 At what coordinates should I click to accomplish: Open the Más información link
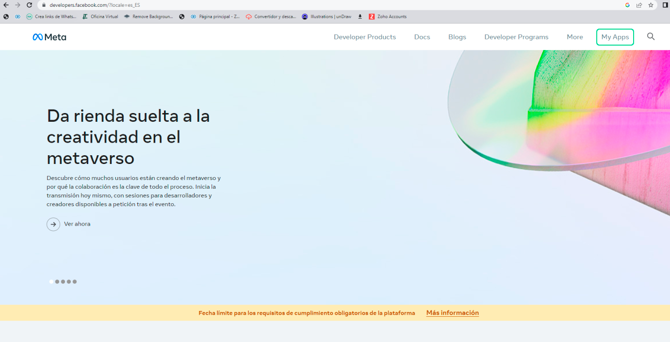click(452, 313)
